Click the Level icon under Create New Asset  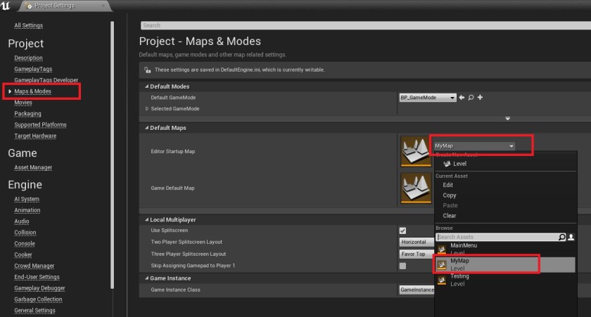pyautogui.click(x=446, y=163)
